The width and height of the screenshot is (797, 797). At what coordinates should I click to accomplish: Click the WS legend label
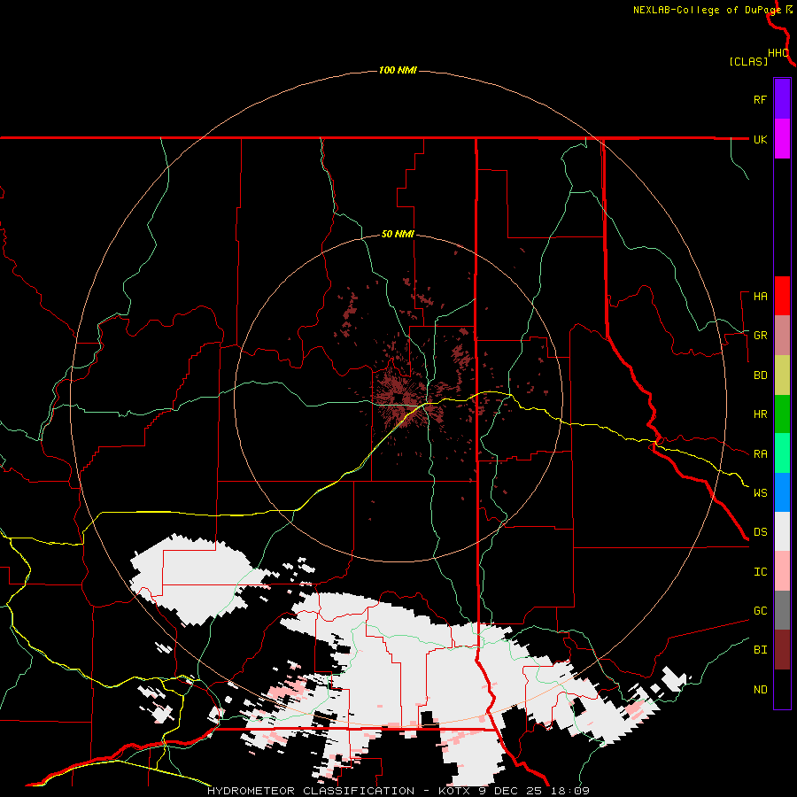point(760,493)
